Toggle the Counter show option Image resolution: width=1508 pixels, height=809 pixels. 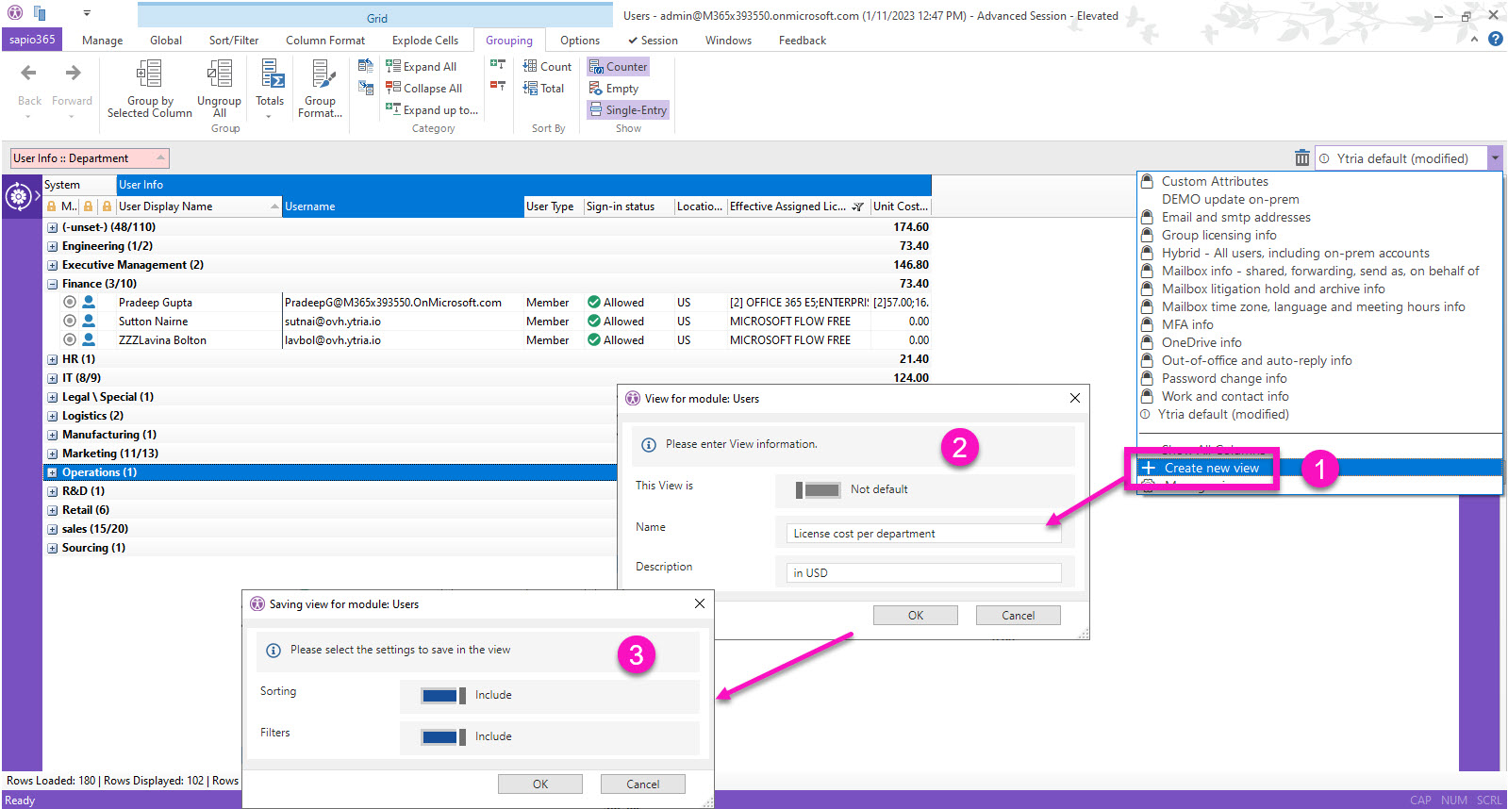point(618,66)
